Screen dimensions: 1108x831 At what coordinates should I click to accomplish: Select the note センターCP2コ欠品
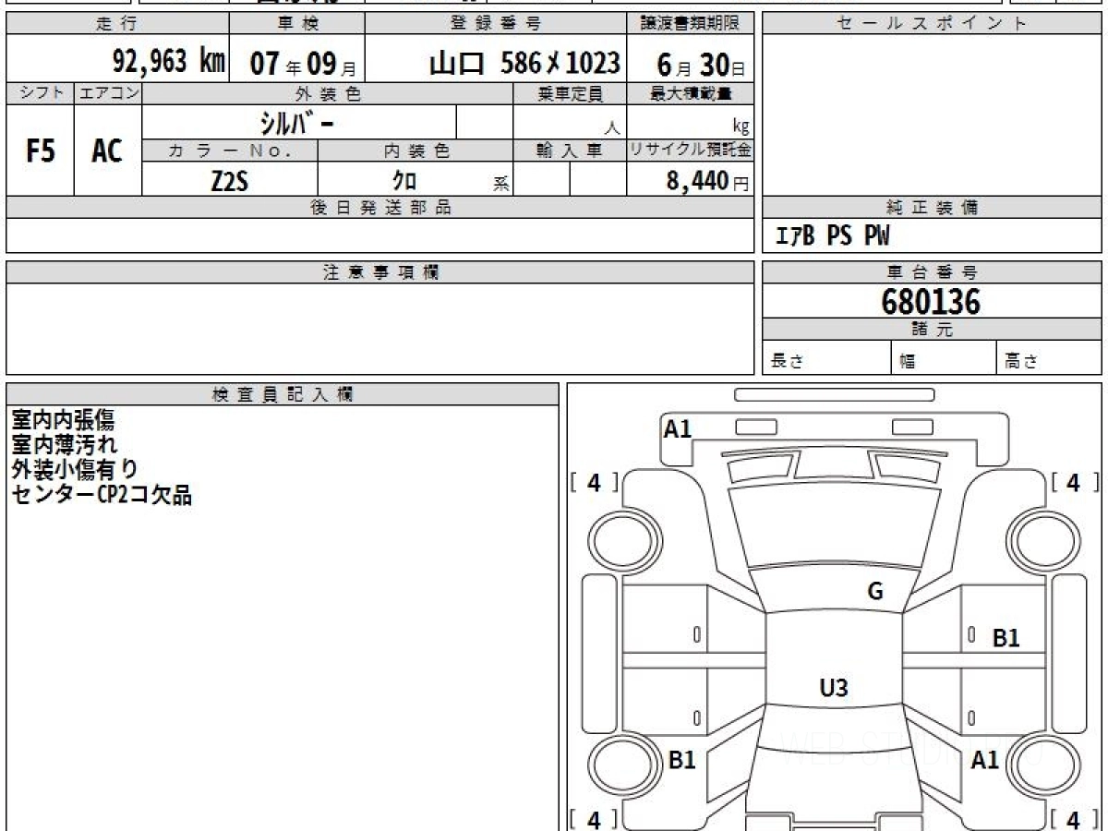coord(102,494)
